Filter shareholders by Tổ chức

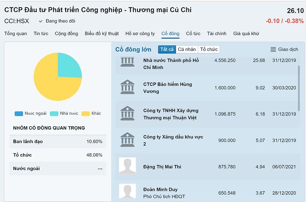click(x=208, y=50)
